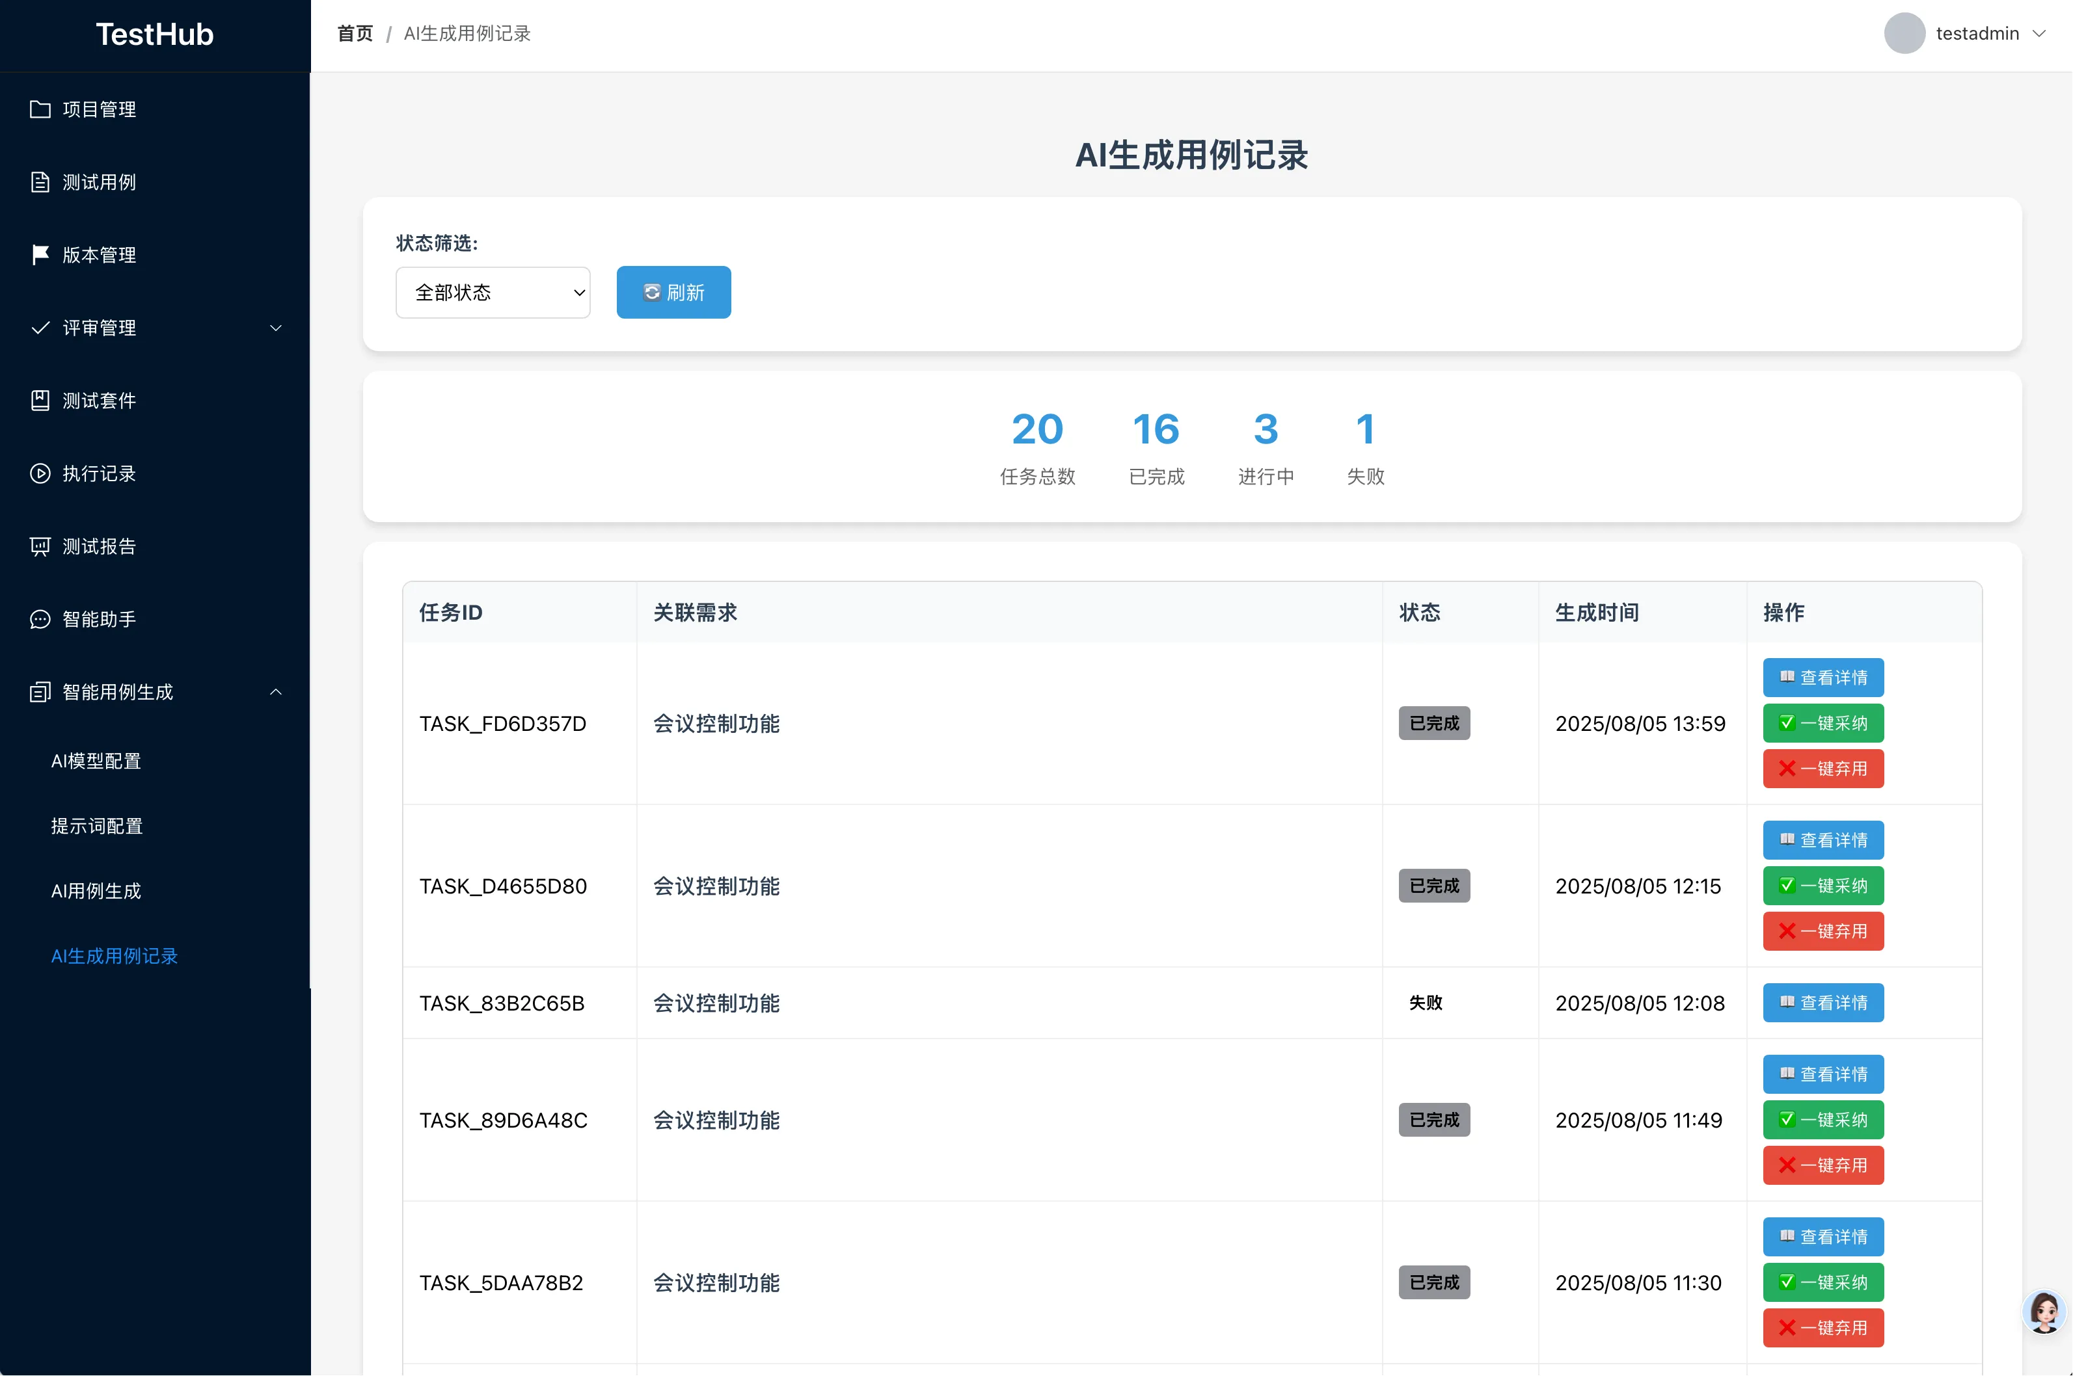This screenshot has width=2073, height=1376.
Task: View details for TASK_83B2C65B
Action: coord(1822,1002)
